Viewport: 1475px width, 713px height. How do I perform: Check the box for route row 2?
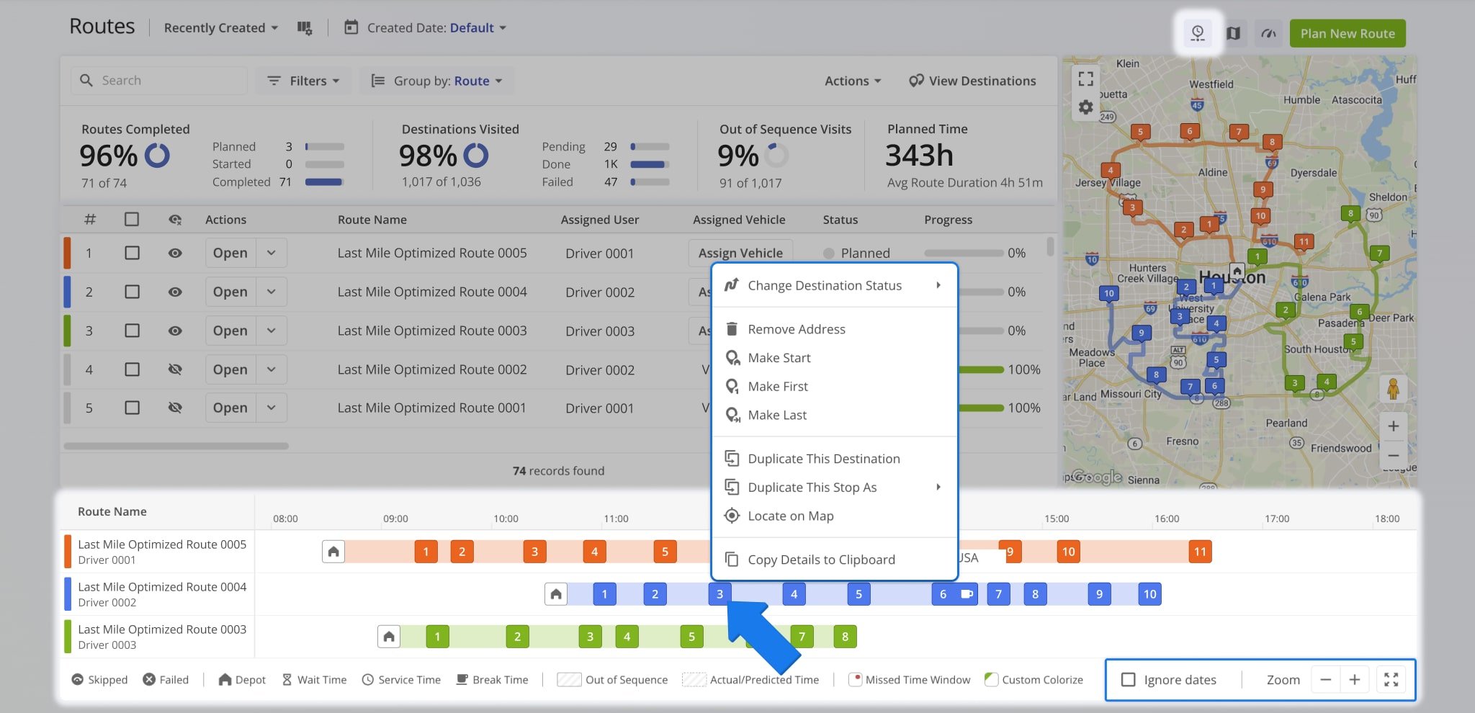(132, 292)
